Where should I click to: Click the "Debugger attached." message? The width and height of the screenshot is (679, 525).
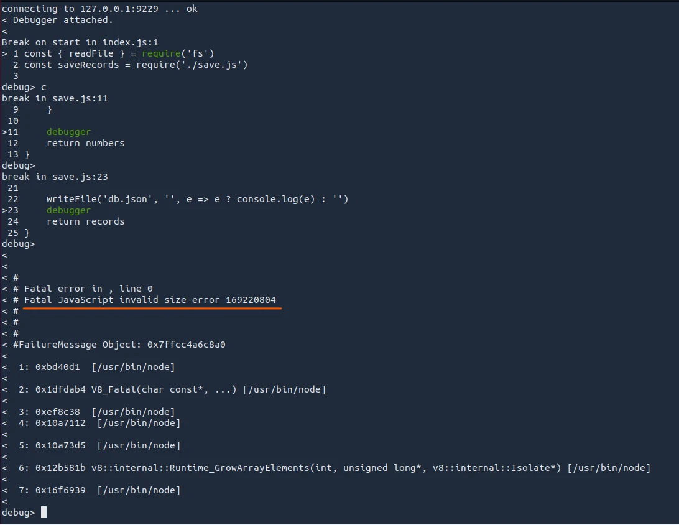click(x=63, y=20)
